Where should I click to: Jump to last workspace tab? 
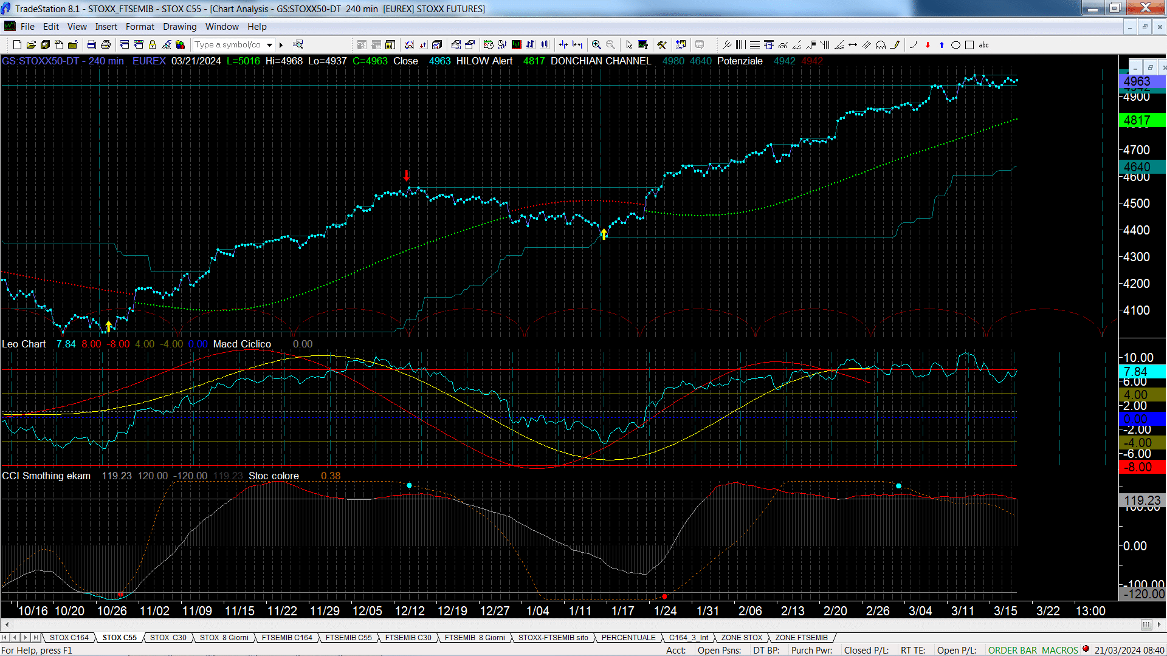(35, 638)
